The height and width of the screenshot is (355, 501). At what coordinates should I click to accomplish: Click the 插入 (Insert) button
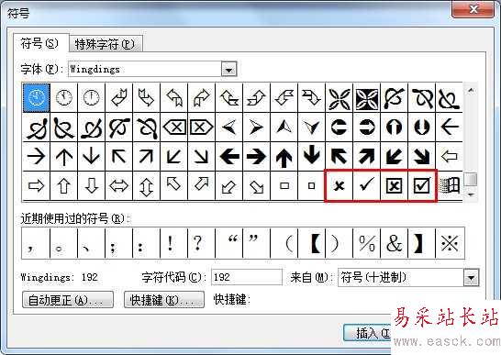point(367,333)
